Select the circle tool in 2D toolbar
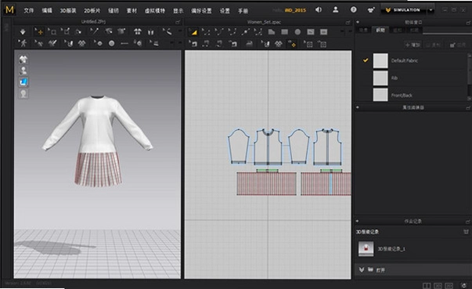This screenshot has height=289, width=472. tap(297, 32)
